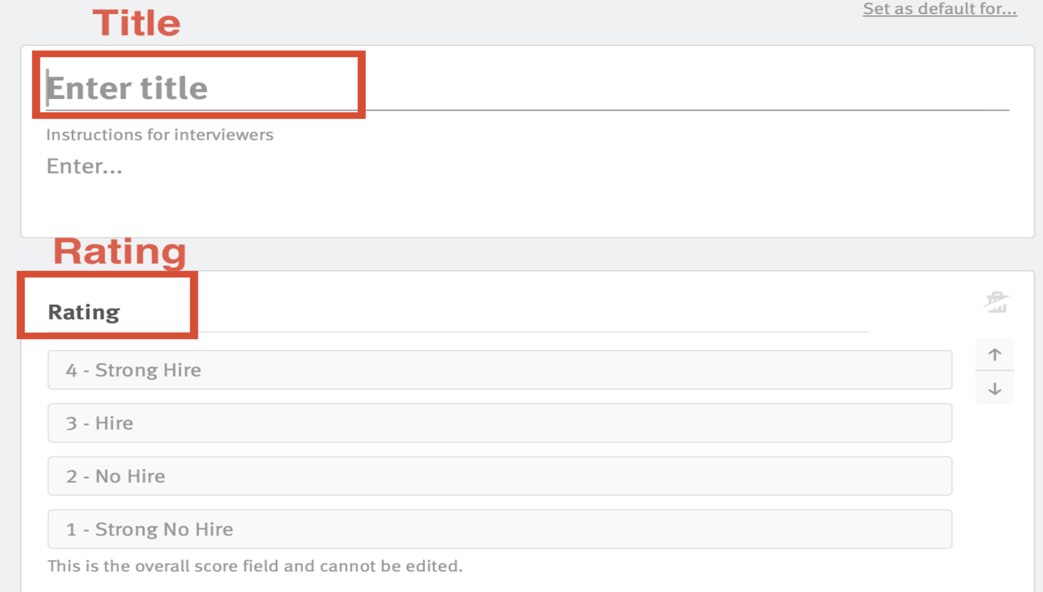The image size is (1043, 592).
Task: Open the 'Set as default for...' link
Action: click(x=939, y=9)
